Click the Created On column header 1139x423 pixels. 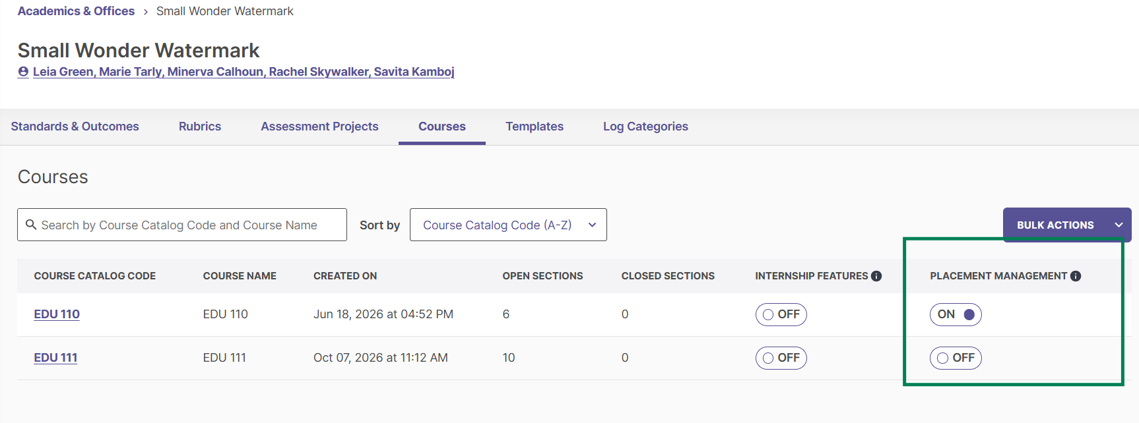tap(345, 276)
